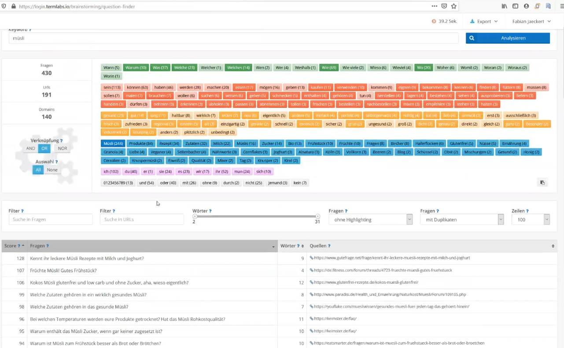The width and height of the screenshot is (564, 348).
Task: Toggle the browser sidebar icon
Action: 515,6
